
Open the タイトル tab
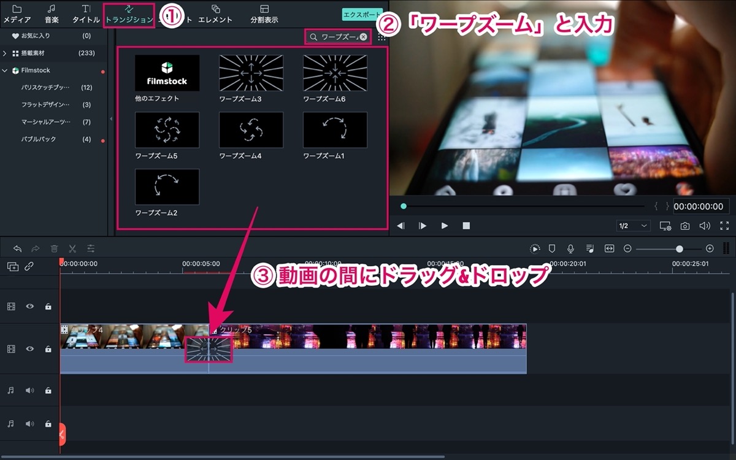86,14
